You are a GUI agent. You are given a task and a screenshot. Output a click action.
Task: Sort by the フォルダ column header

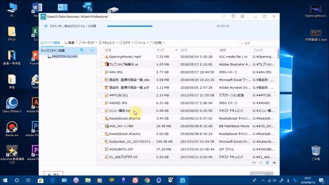tap(258, 50)
